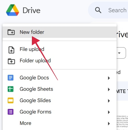Screen dimensions: 128x130
Task: Open the More menu item
Action: pos(60,123)
